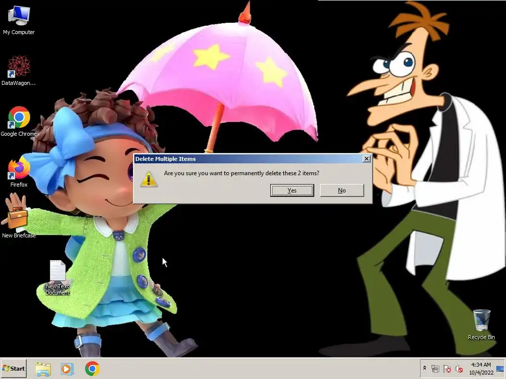Screen dimensions: 506x379
Task: Open the Action Center flag icon
Action: pos(447,368)
